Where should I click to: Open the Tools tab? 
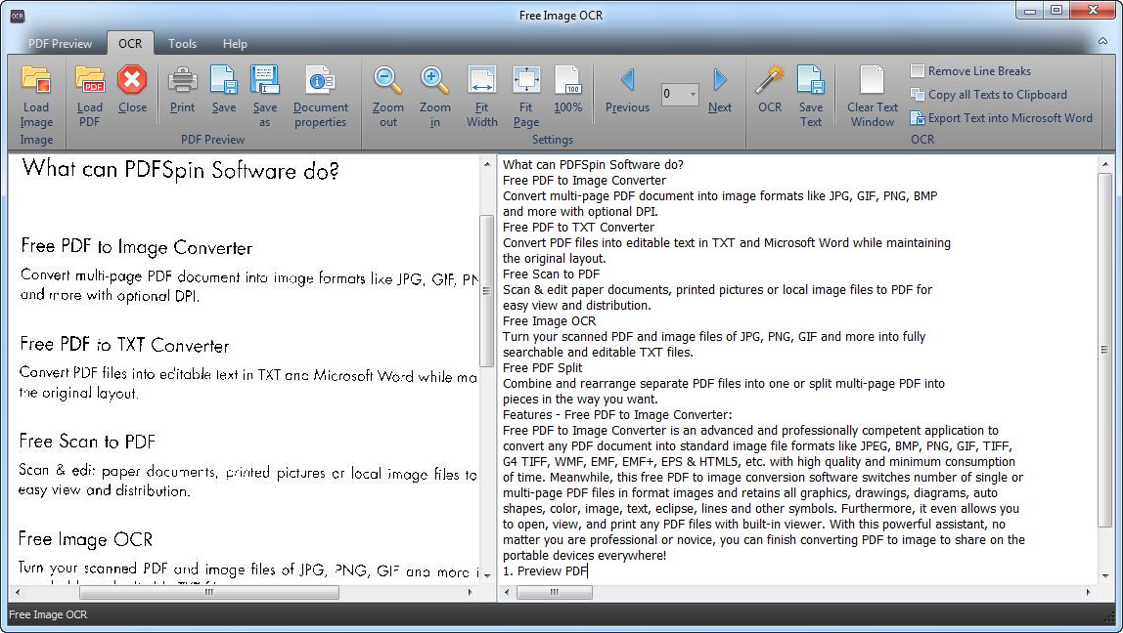(x=182, y=44)
